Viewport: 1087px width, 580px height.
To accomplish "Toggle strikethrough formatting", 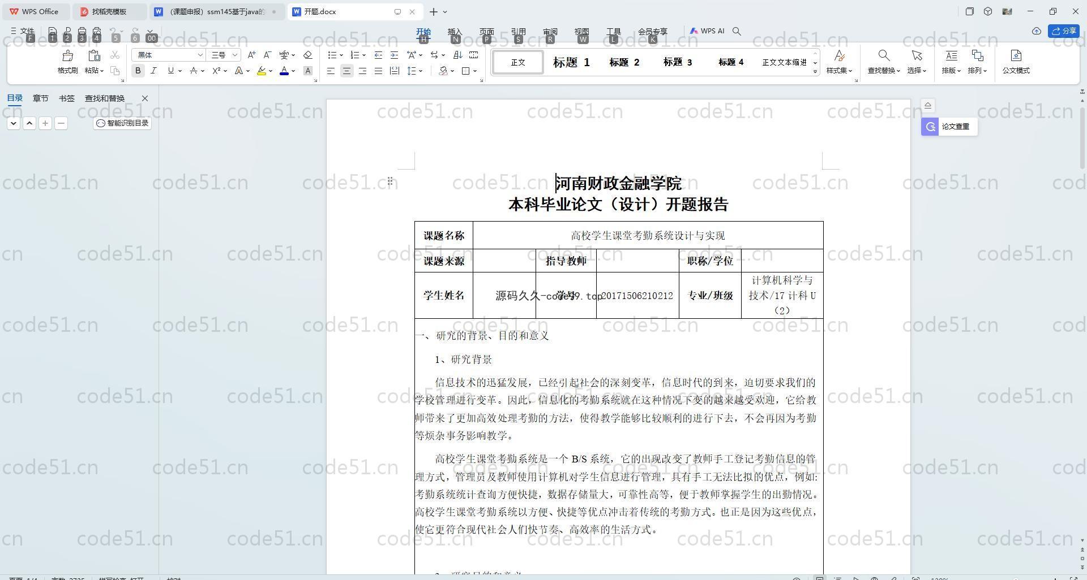I will point(194,71).
